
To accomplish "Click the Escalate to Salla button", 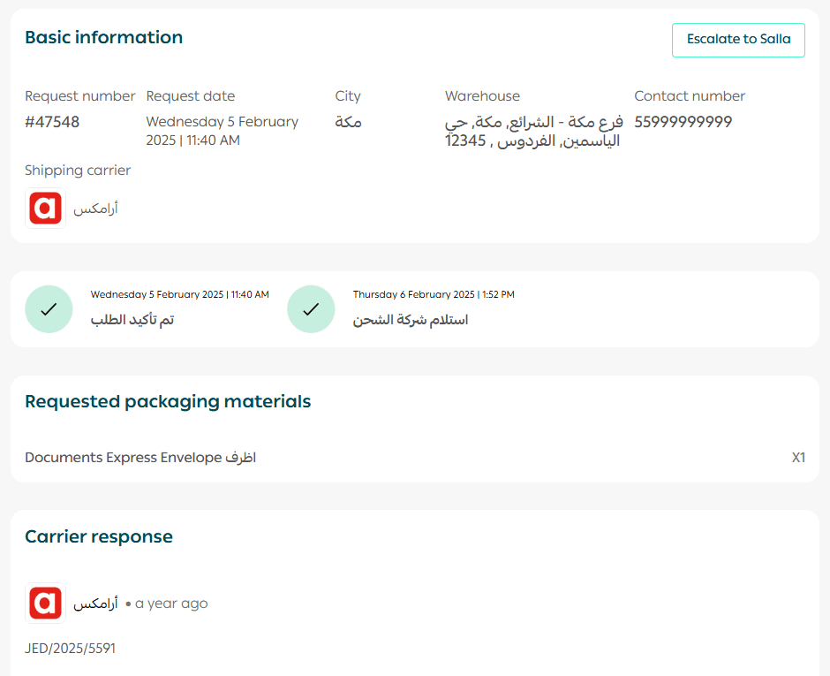I will pos(738,40).
